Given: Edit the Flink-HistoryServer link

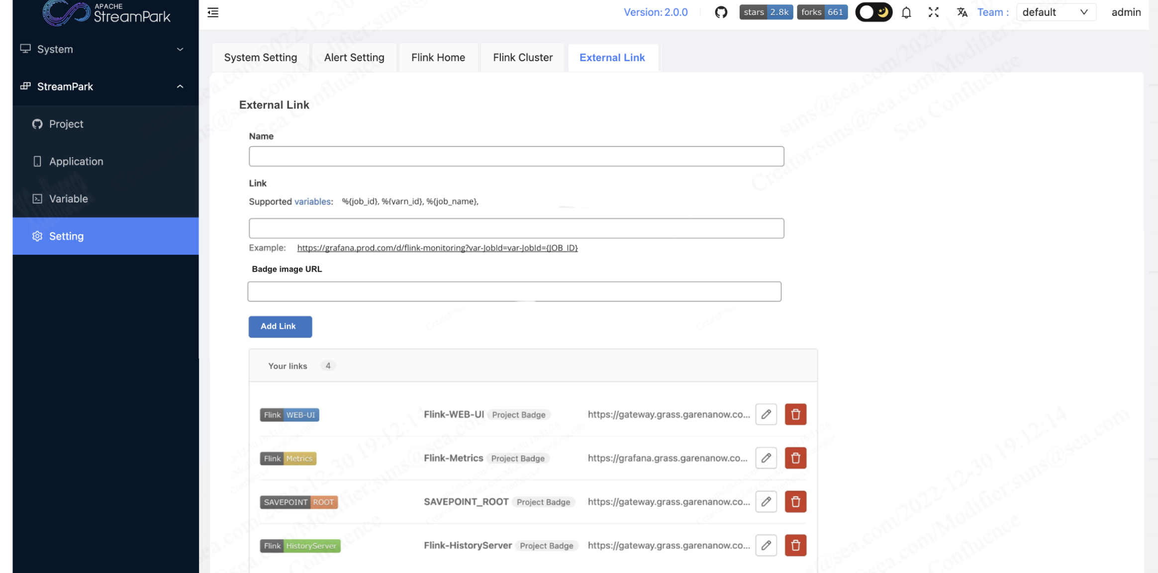Looking at the screenshot, I should click(x=766, y=546).
